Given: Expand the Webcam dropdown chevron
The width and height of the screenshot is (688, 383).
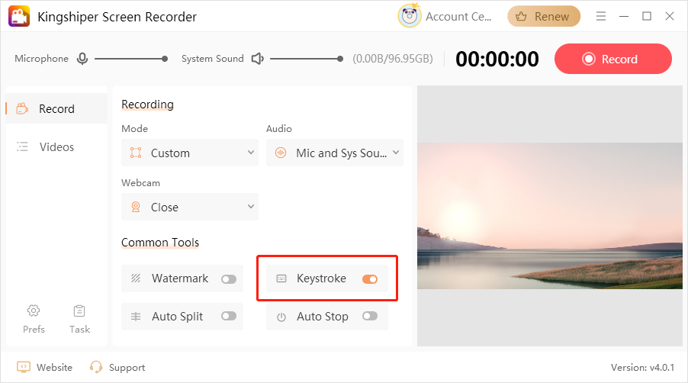Looking at the screenshot, I should [x=250, y=206].
